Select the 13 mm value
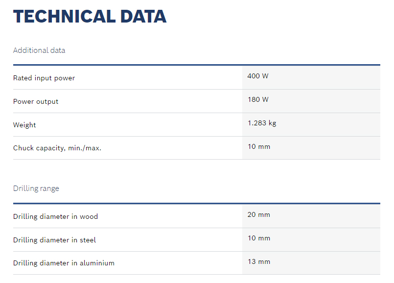Viewport: 394px width, 283px height. point(259,261)
